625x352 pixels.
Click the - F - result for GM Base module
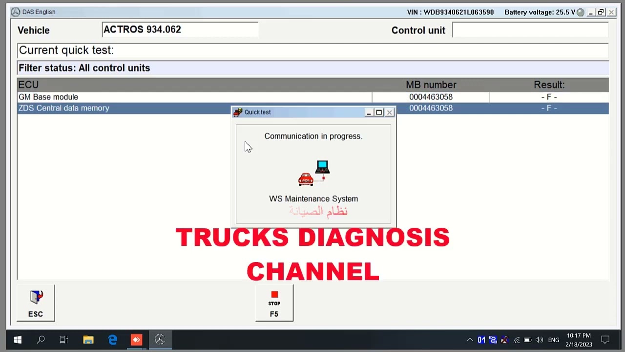[549, 97]
